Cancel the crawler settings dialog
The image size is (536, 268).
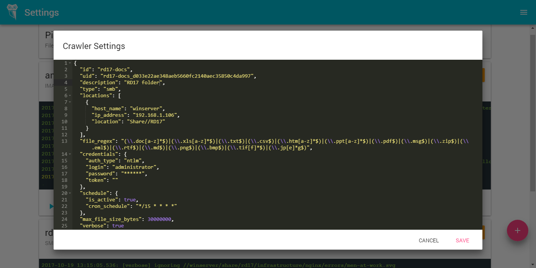tap(429, 240)
